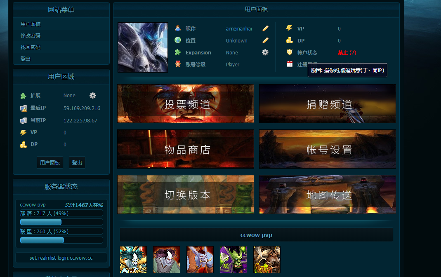Edit the nickname using the pencil icon
441x277 pixels.
(x=265, y=28)
